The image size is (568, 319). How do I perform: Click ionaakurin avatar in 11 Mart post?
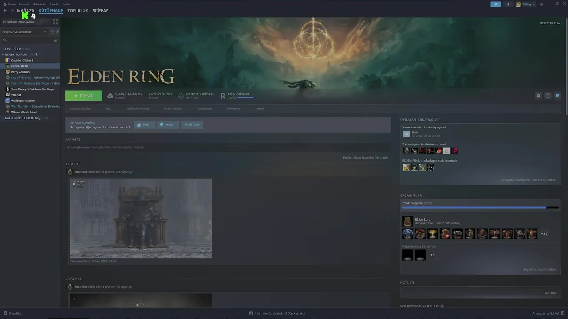[x=69, y=172]
